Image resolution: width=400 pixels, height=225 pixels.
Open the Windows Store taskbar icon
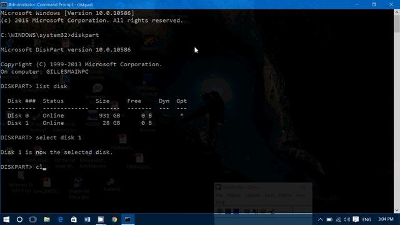[x=74, y=219]
